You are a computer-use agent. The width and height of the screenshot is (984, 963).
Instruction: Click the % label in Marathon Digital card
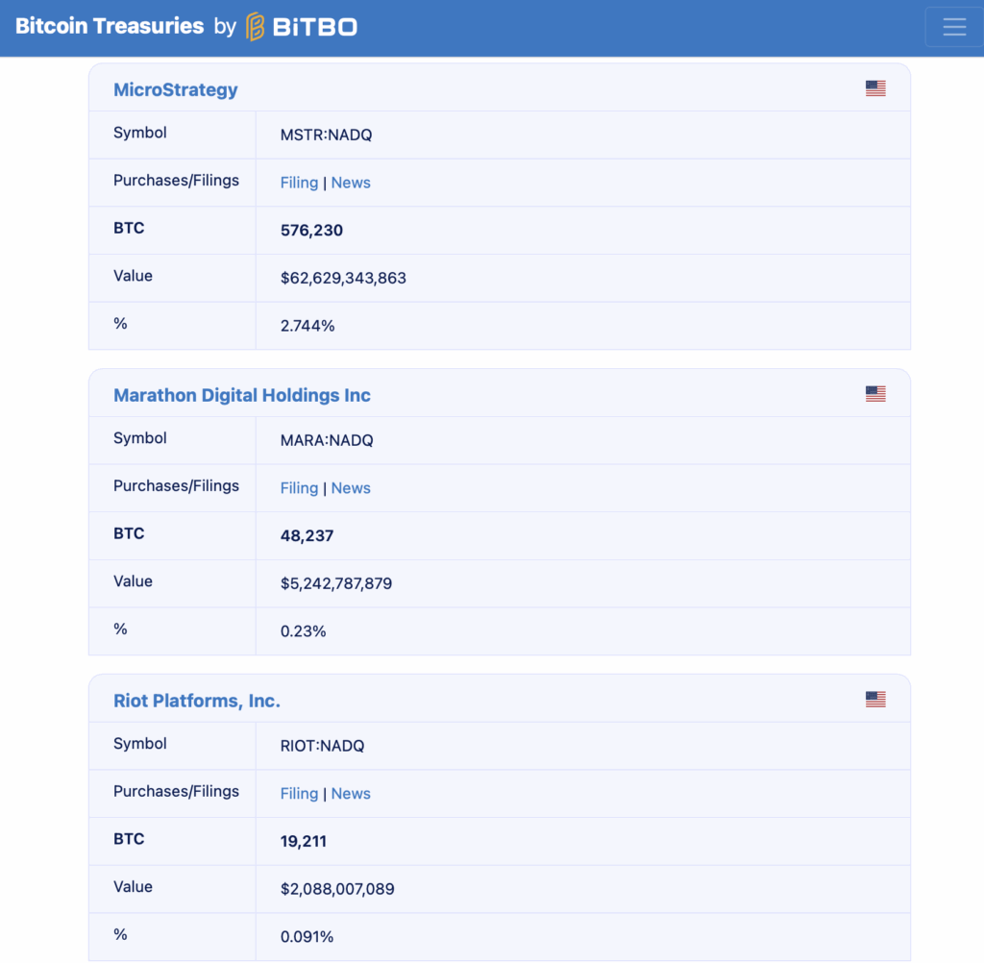(x=120, y=630)
